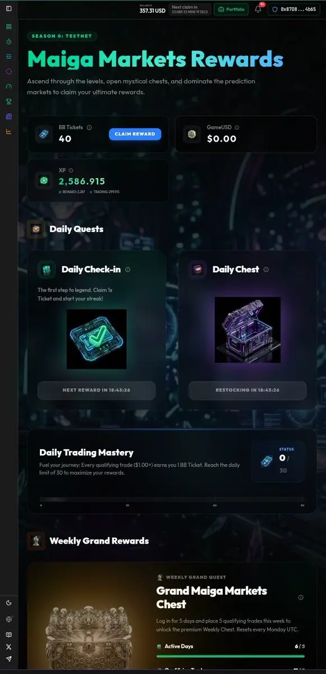
Task: Open the language globe selector
Action: tap(8, 619)
